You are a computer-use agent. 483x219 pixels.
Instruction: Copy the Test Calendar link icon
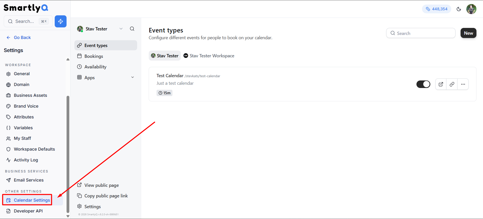point(452,84)
